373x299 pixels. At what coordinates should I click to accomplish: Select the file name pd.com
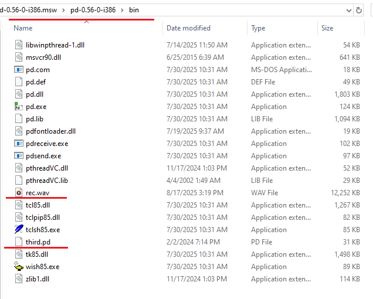click(38, 70)
